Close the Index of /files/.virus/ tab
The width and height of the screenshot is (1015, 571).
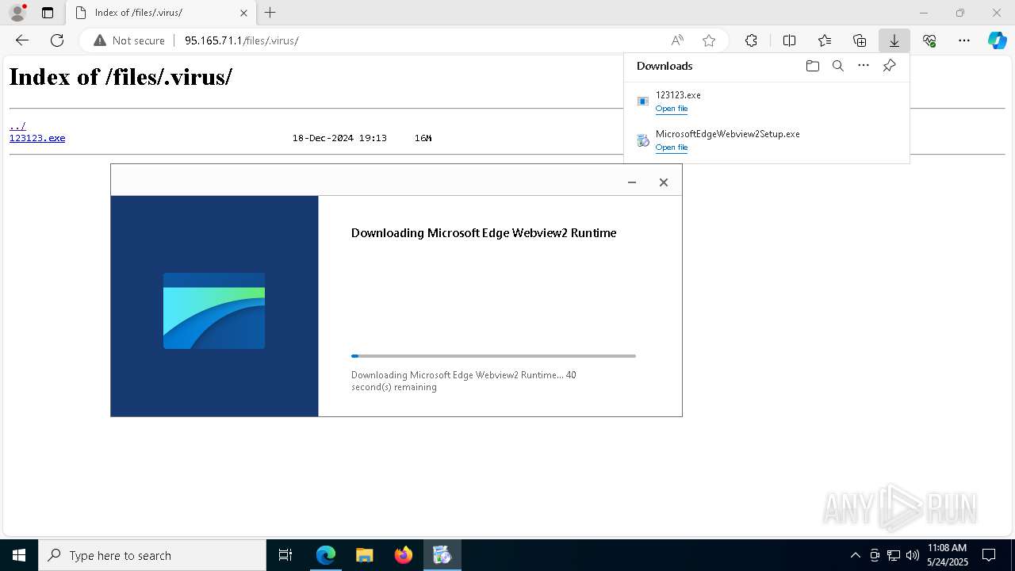(x=243, y=13)
